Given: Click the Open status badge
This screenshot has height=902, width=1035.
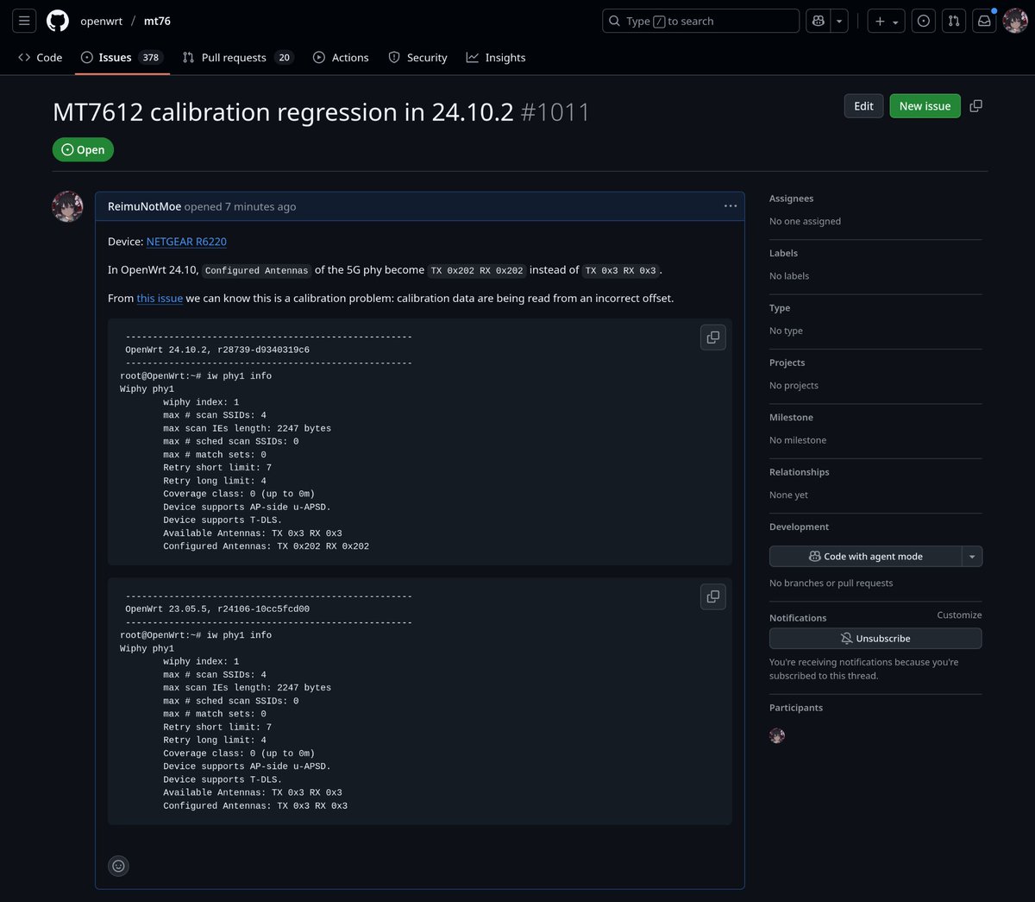Looking at the screenshot, I should (x=83, y=149).
